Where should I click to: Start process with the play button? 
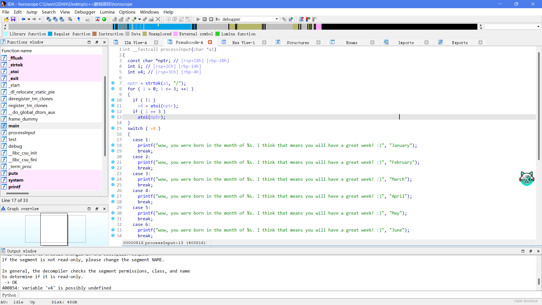[198, 19]
